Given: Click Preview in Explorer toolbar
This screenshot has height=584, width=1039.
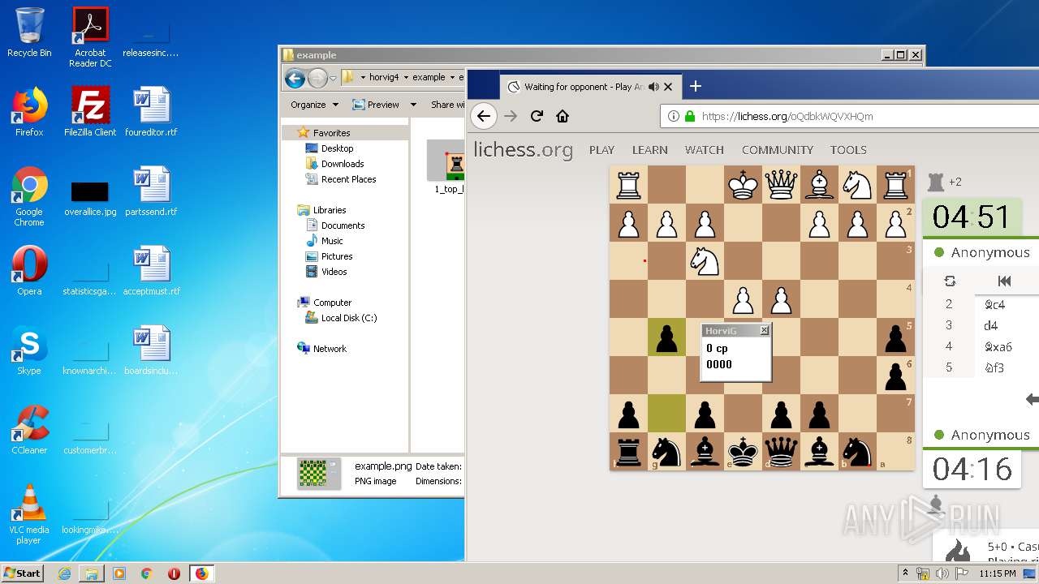Looking at the screenshot, I should point(376,105).
